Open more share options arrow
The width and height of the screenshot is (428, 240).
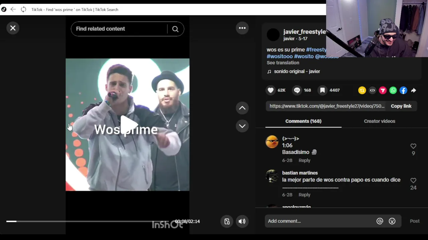coord(414,90)
